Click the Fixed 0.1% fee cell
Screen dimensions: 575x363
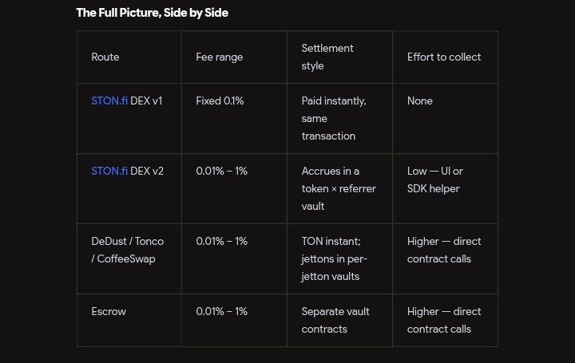coord(220,101)
